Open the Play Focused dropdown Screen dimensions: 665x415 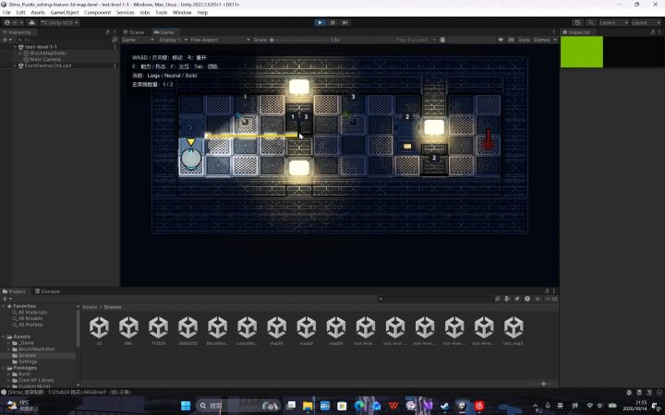click(x=416, y=40)
